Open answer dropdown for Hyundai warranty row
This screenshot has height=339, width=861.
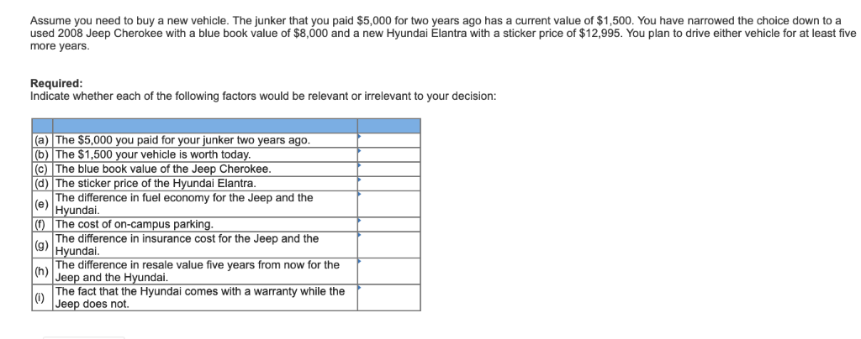[x=388, y=298]
